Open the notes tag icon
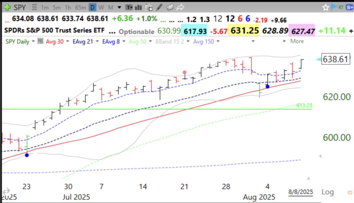The image size is (354, 203). (x=170, y=8)
